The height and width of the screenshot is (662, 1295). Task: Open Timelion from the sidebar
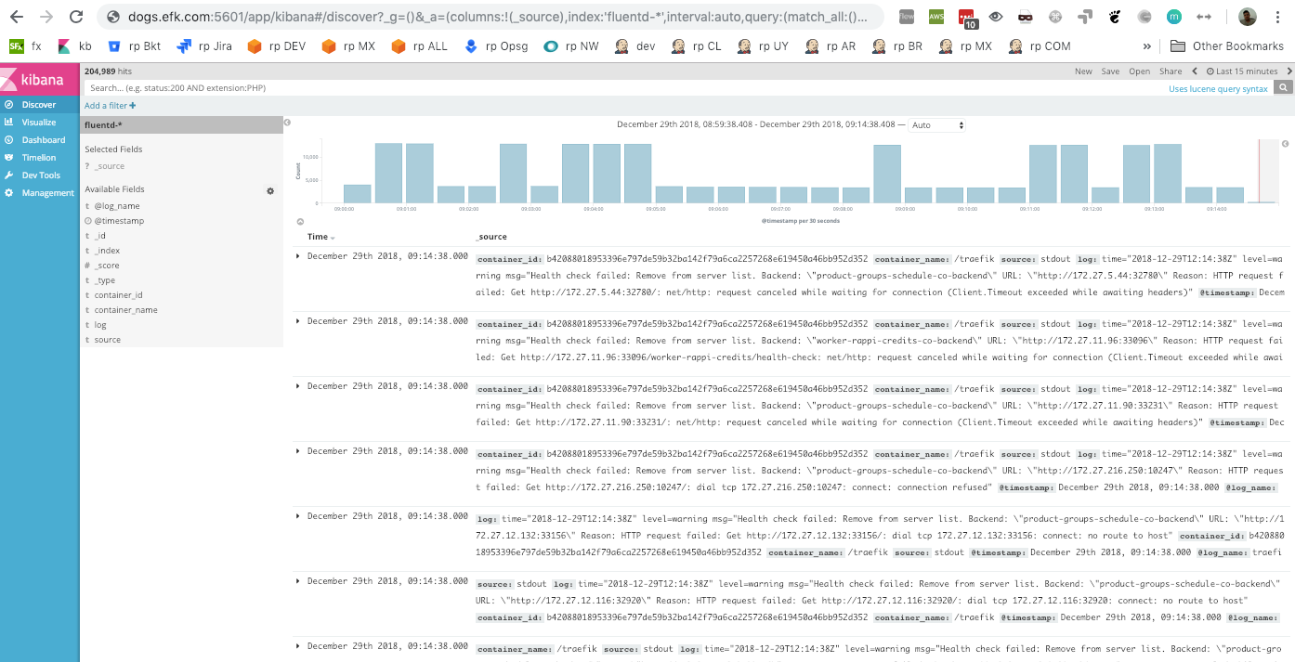(x=39, y=158)
